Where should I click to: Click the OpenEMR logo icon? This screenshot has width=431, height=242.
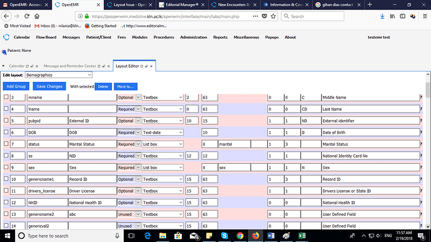click(x=6, y=37)
